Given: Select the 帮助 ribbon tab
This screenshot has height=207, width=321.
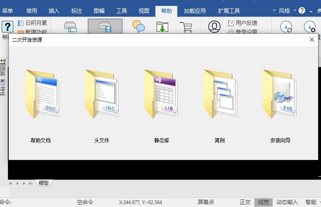Looking at the screenshot, I should tap(166, 11).
